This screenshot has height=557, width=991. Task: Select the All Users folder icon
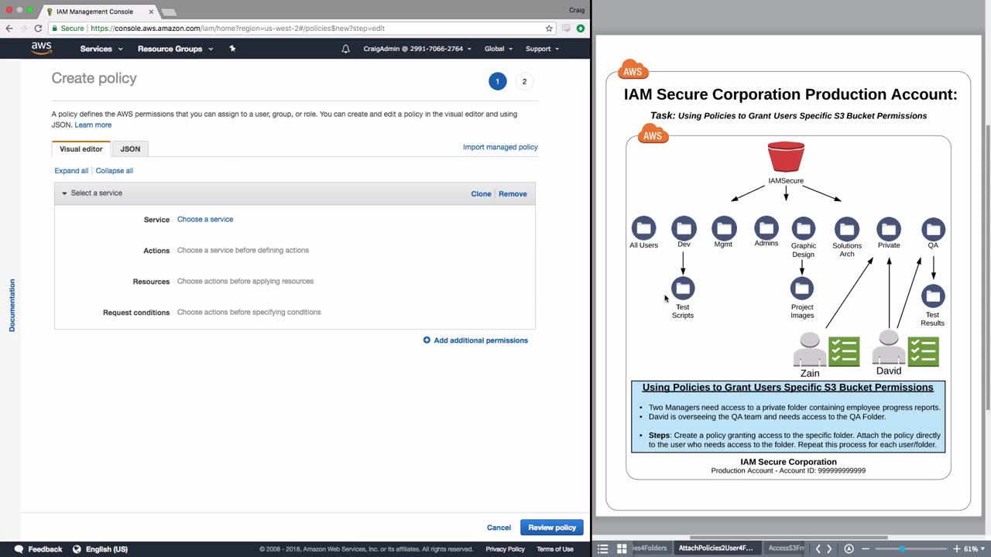coord(643,228)
